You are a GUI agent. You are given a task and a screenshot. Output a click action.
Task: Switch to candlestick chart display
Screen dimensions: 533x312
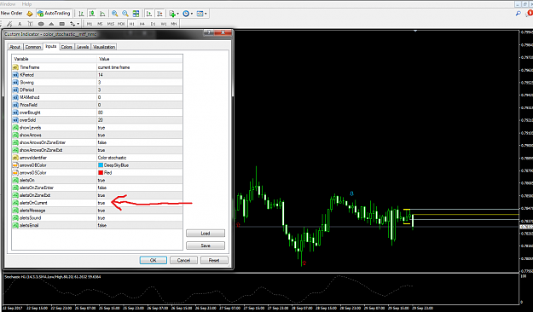[92, 14]
